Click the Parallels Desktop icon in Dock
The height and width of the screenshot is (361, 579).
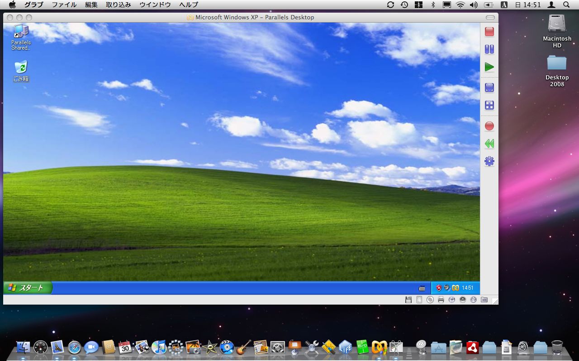pos(379,347)
